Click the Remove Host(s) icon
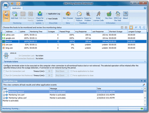This screenshot has width=149, height=113. [31, 14]
